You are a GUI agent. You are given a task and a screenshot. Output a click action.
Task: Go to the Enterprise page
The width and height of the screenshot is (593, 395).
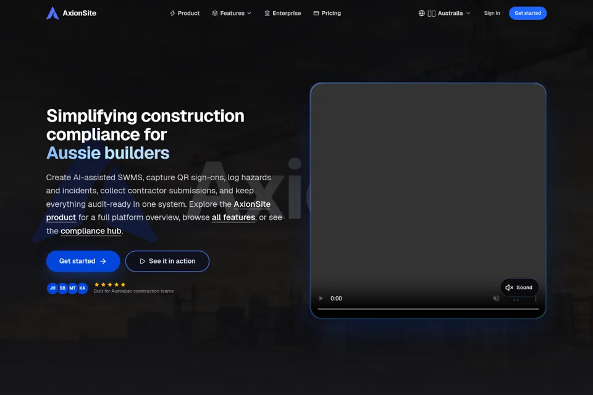[x=282, y=13]
